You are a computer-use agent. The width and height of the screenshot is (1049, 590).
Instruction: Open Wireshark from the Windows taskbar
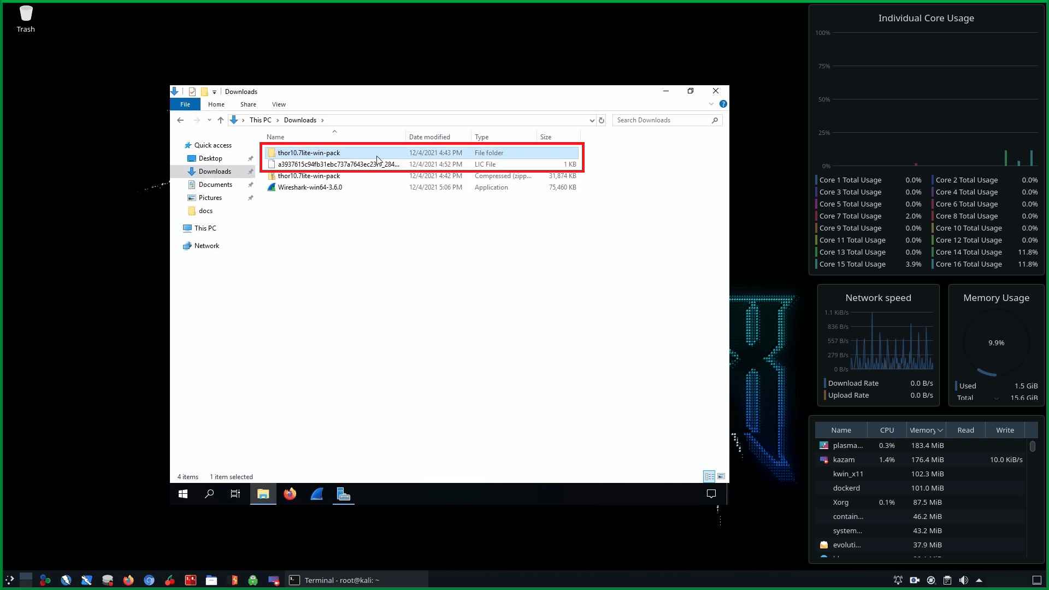click(317, 494)
